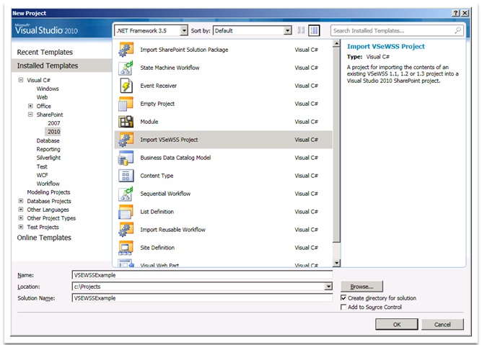Focus the Solution Name field
The width and height of the screenshot is (482, 345).
(x=202, y=298)
